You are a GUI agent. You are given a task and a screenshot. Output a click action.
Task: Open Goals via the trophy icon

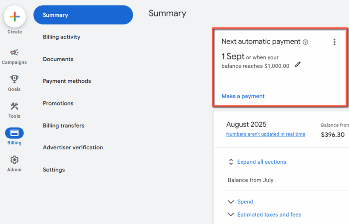[x=14, y=79]
